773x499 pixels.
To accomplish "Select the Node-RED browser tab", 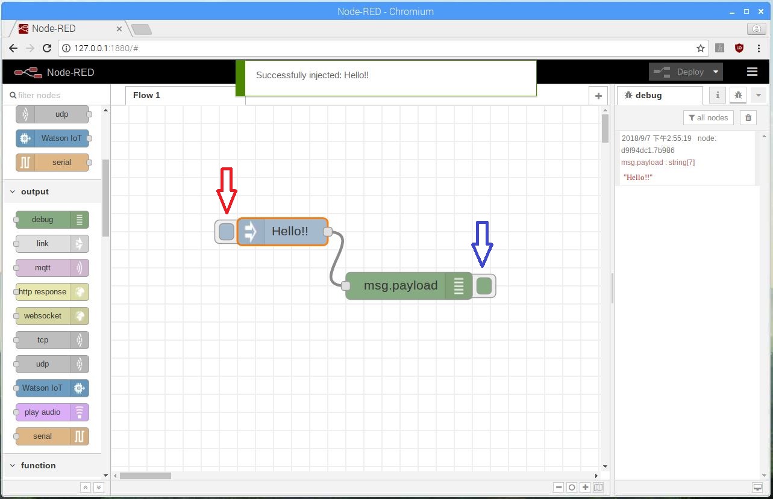I will click(x=70, y=28).
